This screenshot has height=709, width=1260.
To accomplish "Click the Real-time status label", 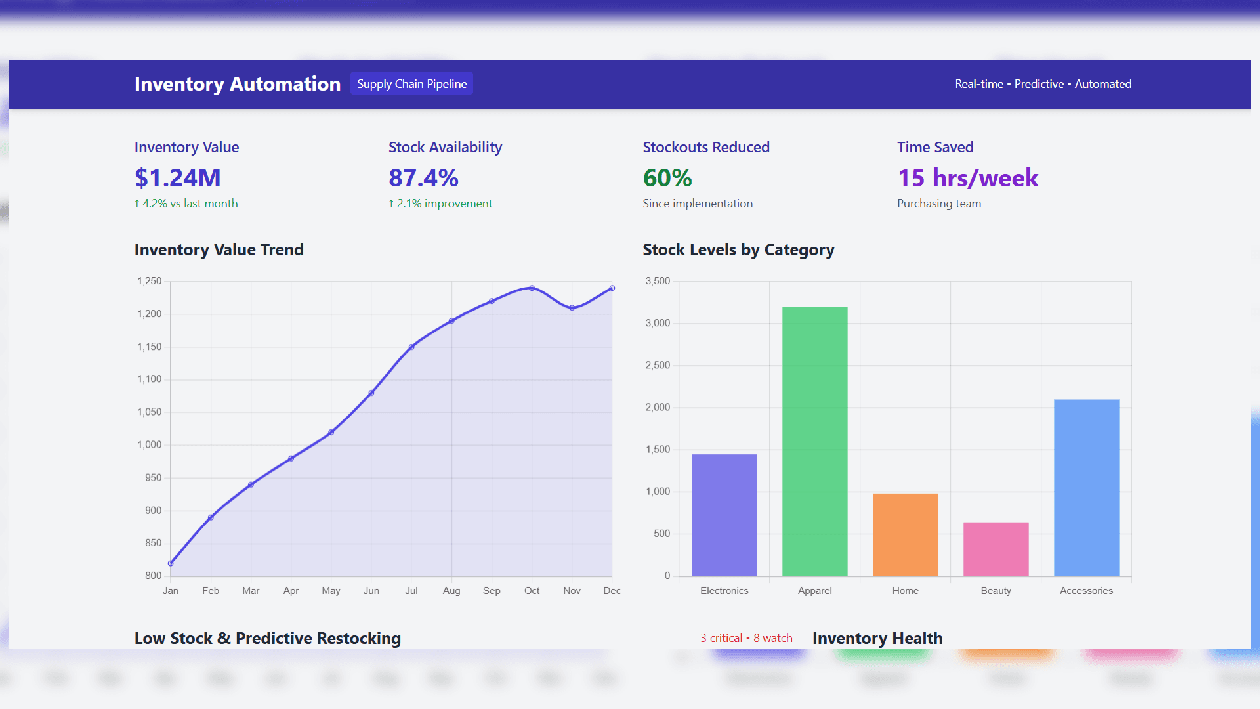I will pos(978,84).
